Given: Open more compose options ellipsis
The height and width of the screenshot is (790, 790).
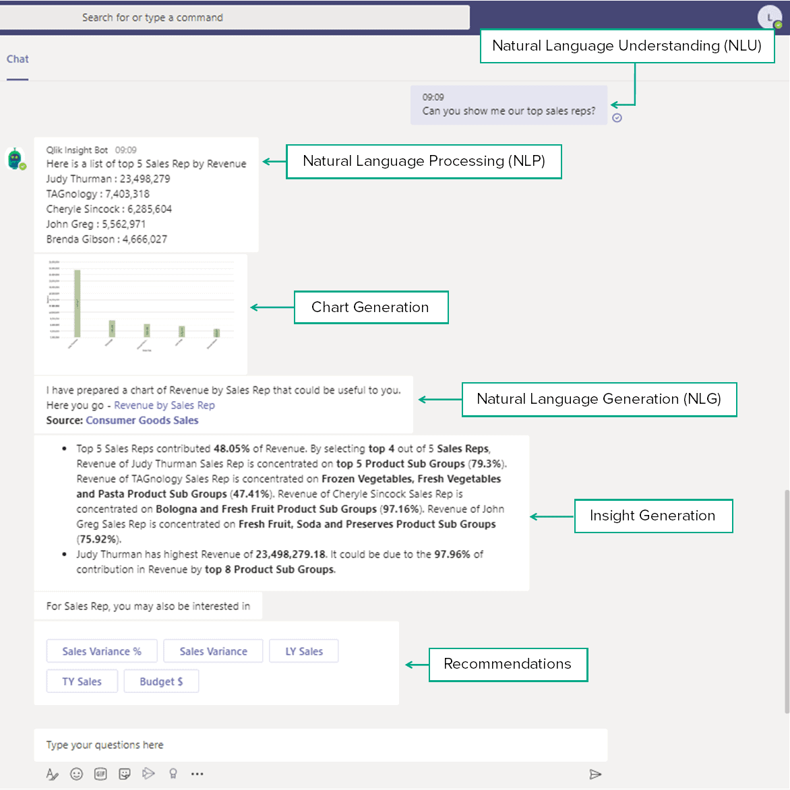Looking at the screenshot, I should click(x=197, y=774).
